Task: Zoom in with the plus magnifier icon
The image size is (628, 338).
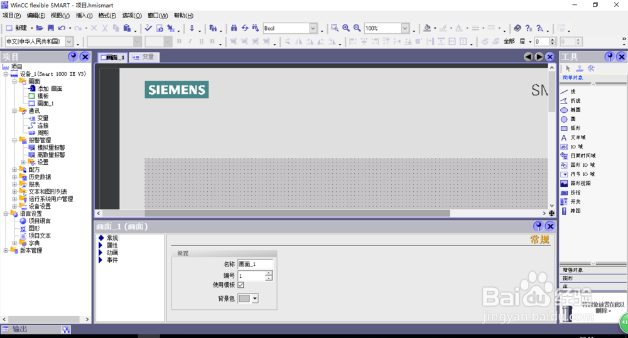Action: coord(346,28)
